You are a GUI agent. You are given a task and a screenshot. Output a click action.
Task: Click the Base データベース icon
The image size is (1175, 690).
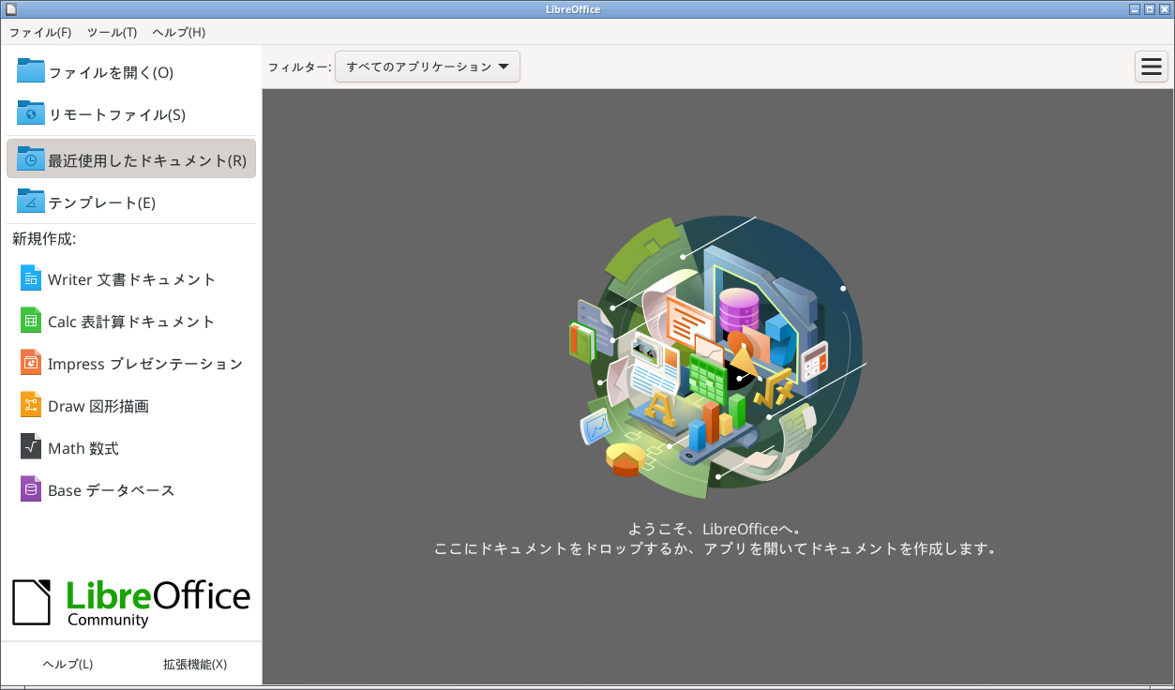click(x=31, y=489)
